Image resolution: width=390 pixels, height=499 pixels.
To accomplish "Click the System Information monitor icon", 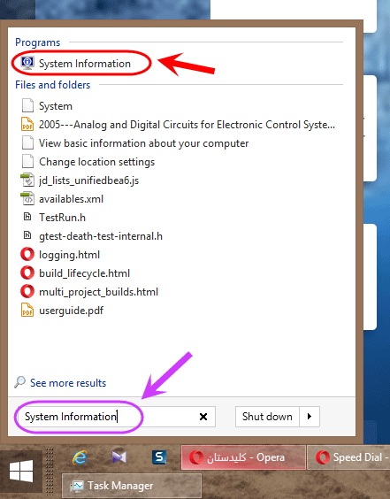I will coord(27,63).
